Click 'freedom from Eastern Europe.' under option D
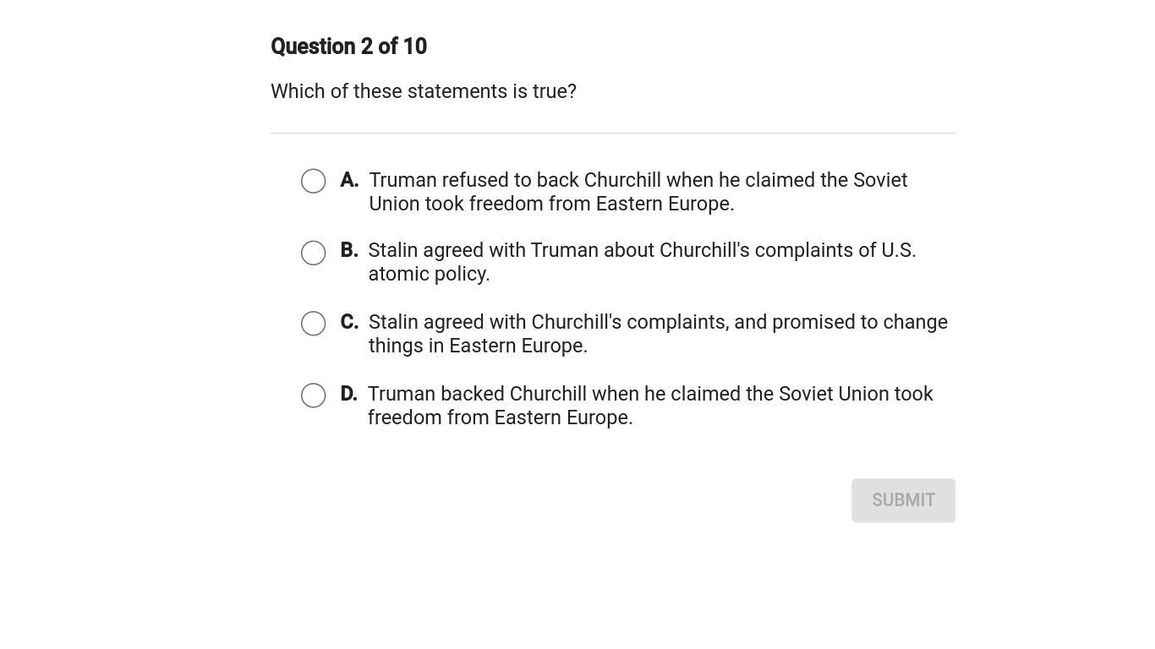 [500, 417]
